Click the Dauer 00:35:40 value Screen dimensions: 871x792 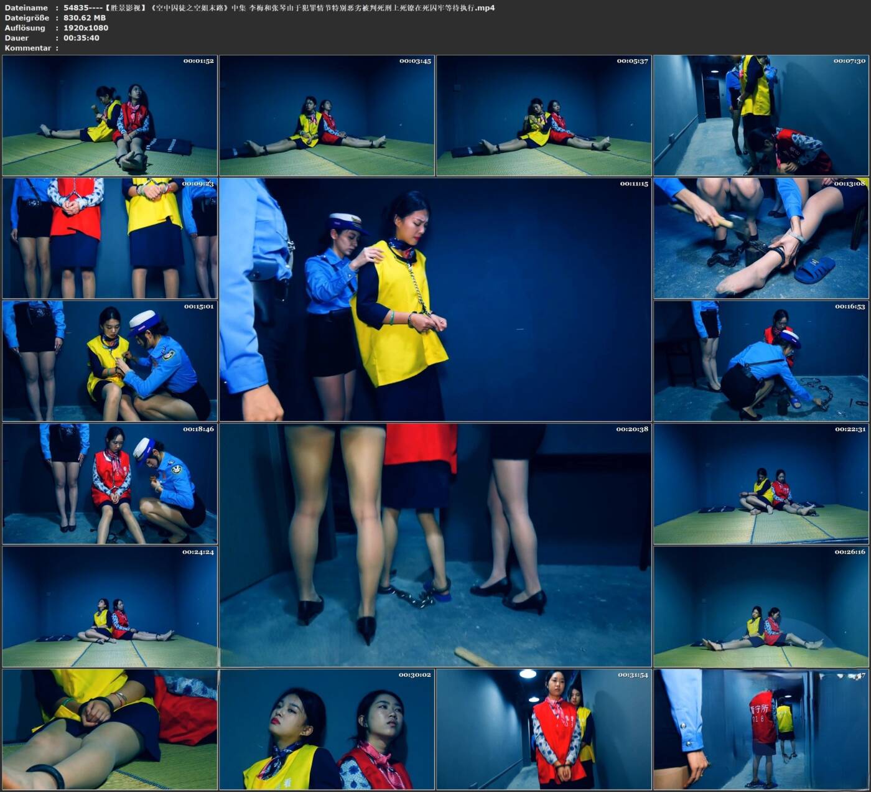tap(82, 38)
